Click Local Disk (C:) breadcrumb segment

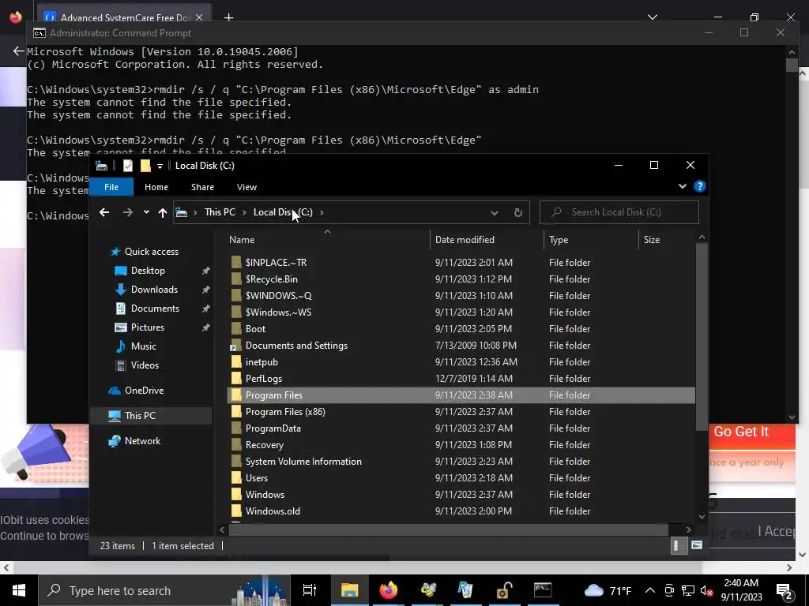[x=283, y=212]
